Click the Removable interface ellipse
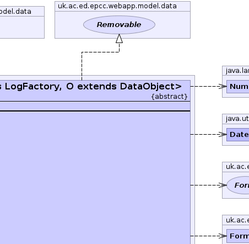Viewport: 249px width, 244px height. pyautogui.click(x=119, y=25)
